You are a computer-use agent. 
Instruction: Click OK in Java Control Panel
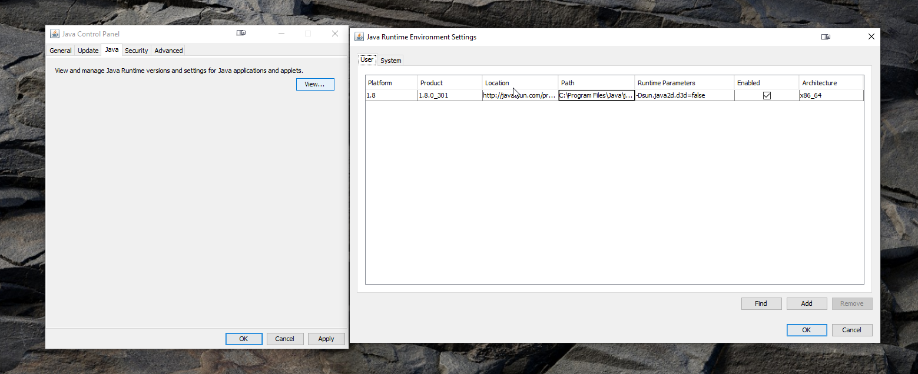244,339
